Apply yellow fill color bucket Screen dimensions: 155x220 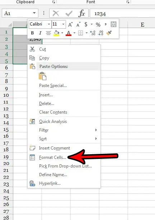point(56,33)
